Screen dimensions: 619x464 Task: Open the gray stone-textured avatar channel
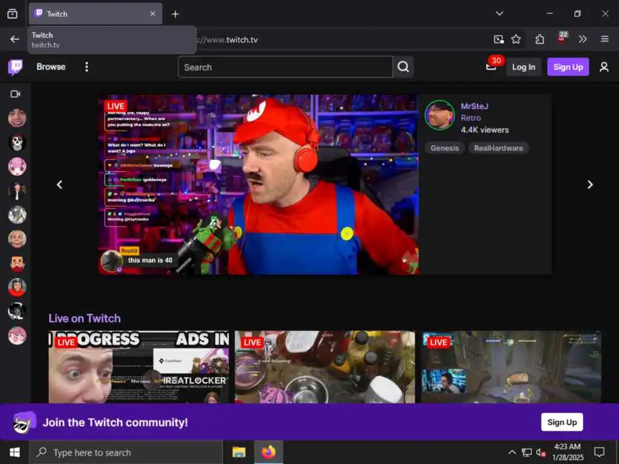coord(17,215)
